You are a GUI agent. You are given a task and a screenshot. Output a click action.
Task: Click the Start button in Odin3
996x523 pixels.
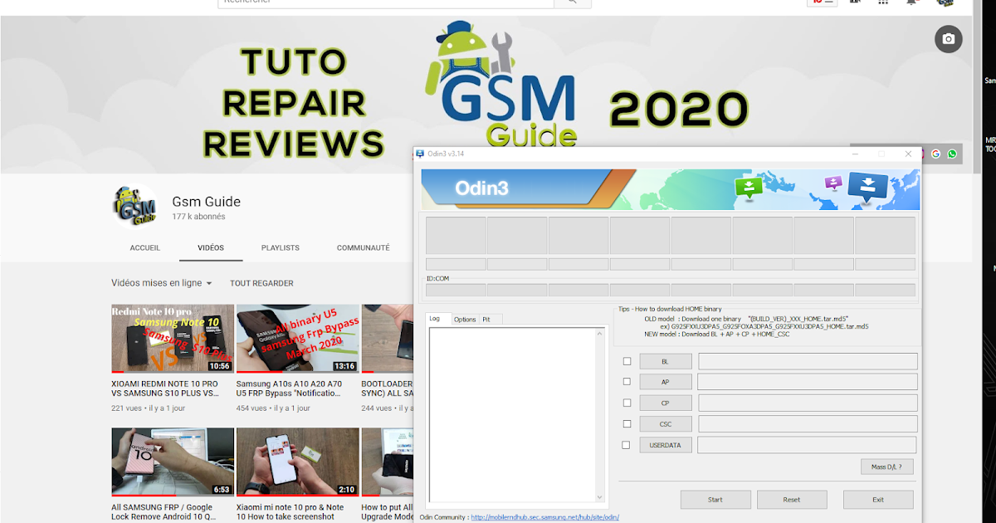[x=715, y=500]
